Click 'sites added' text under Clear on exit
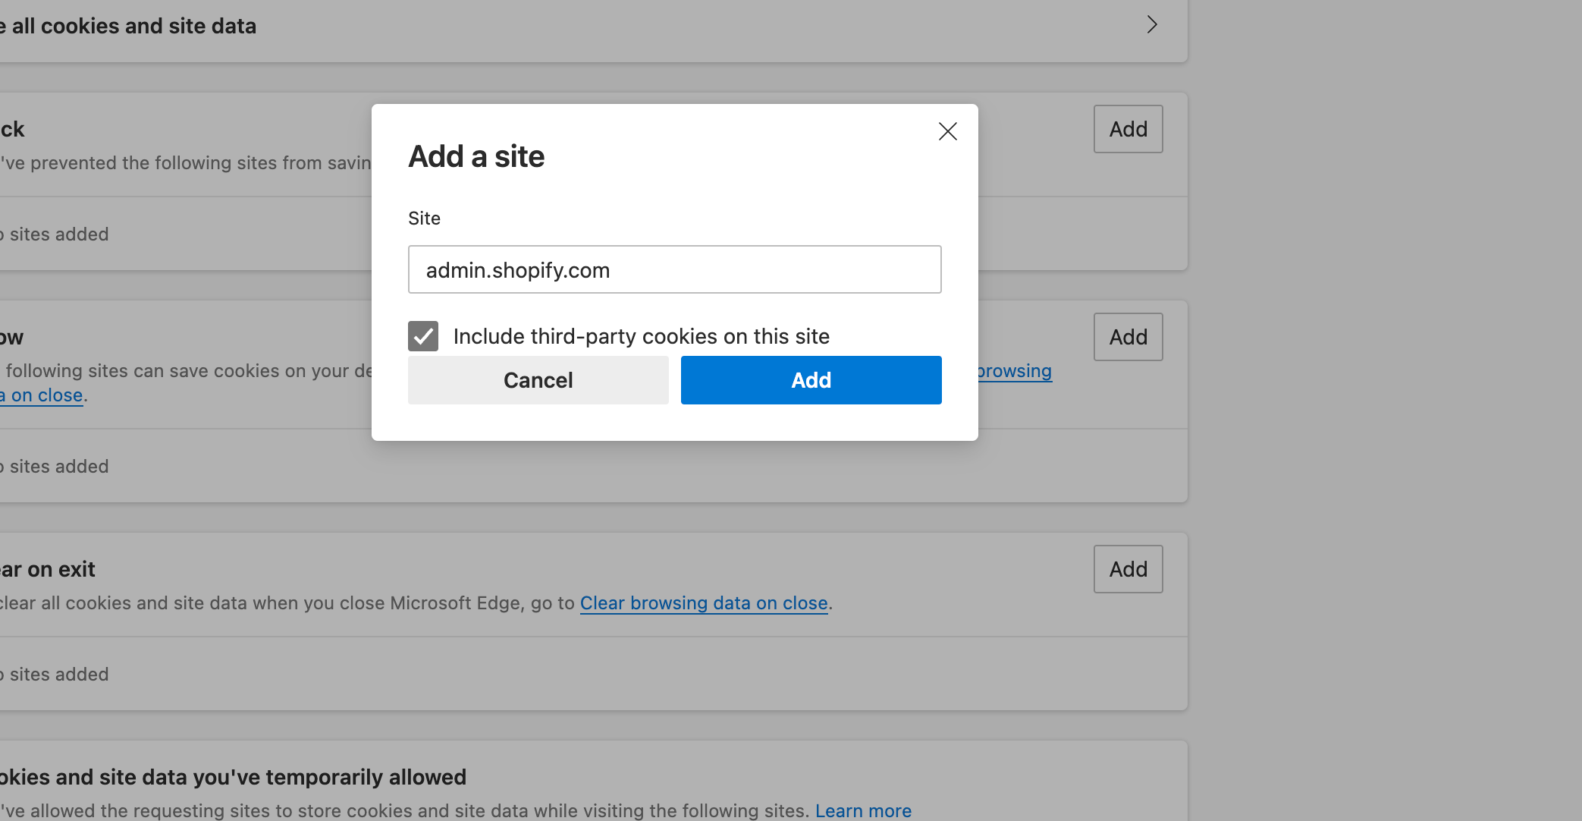 58,674
